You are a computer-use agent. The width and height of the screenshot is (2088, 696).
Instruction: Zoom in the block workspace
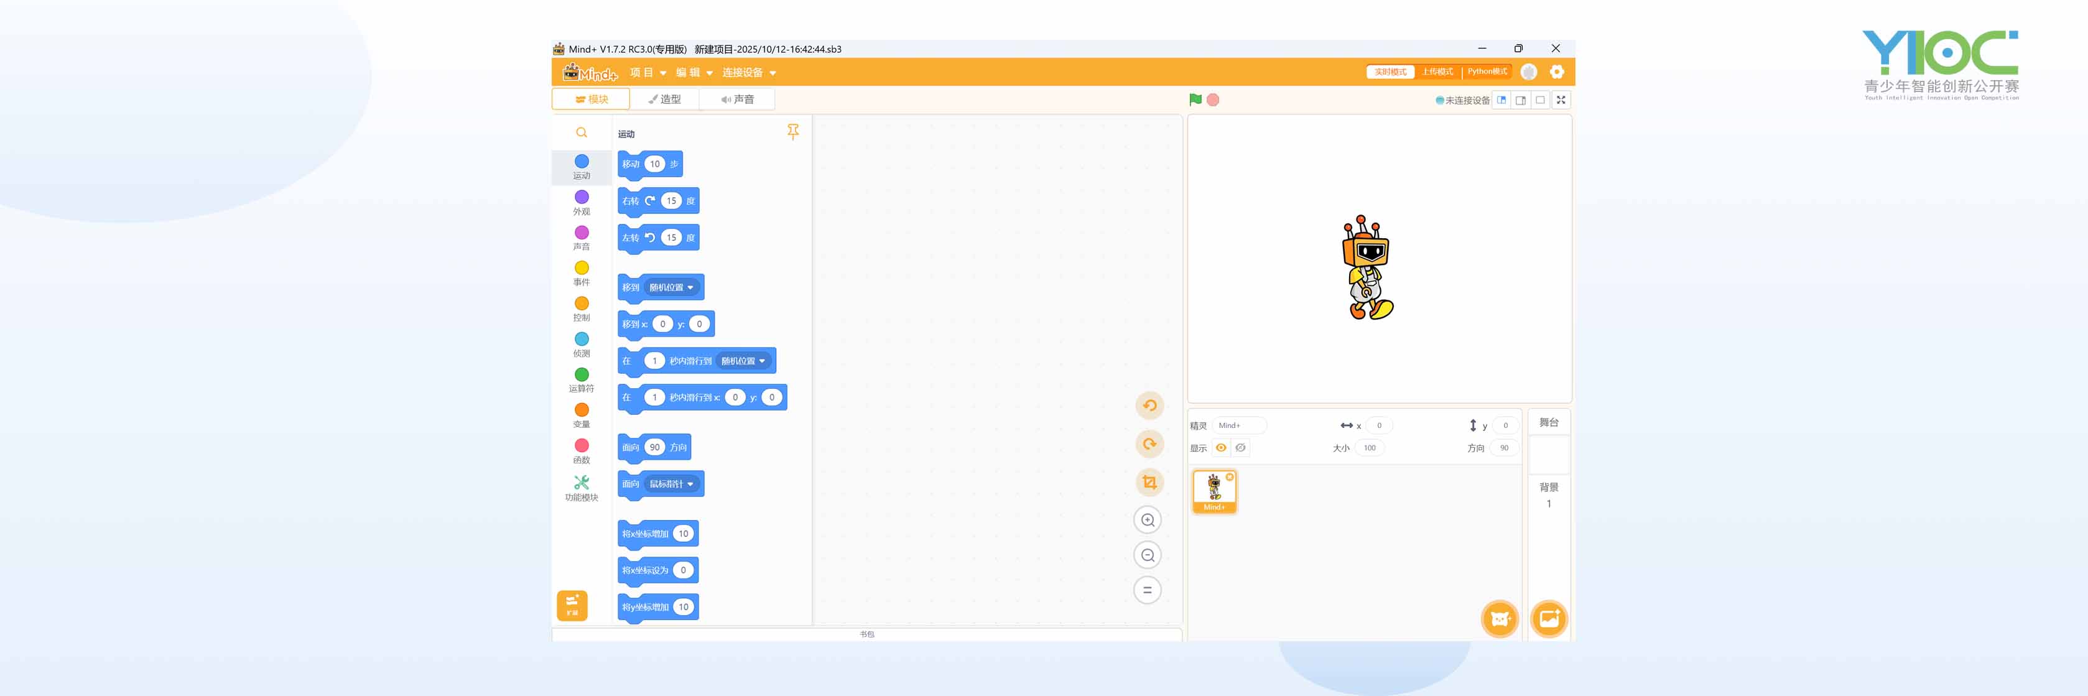pyautogui.click(x=1147, y=520)
